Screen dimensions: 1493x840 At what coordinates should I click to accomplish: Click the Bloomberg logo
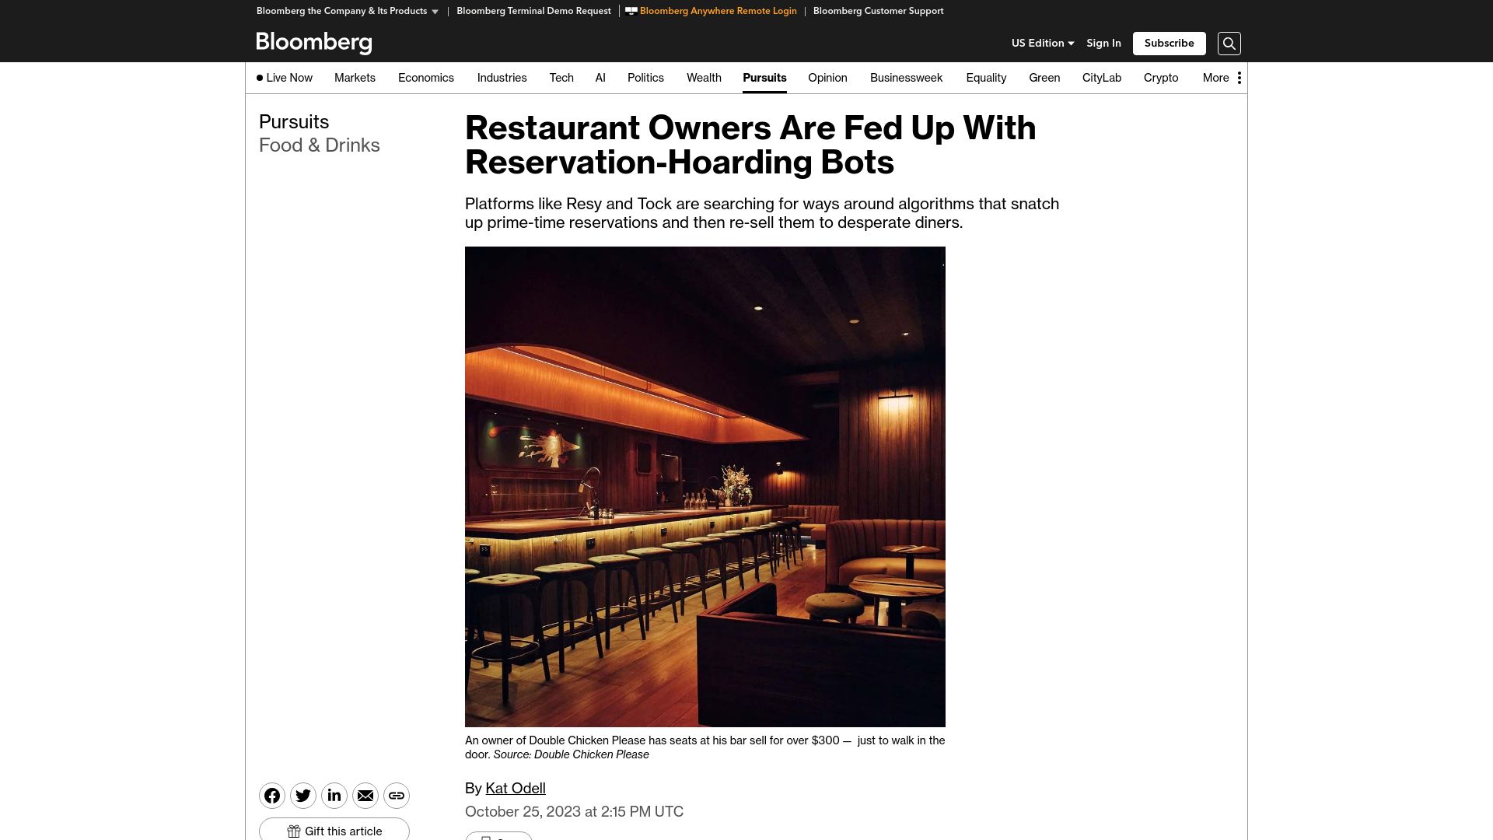pyautogui.click(x=314, y=43)
